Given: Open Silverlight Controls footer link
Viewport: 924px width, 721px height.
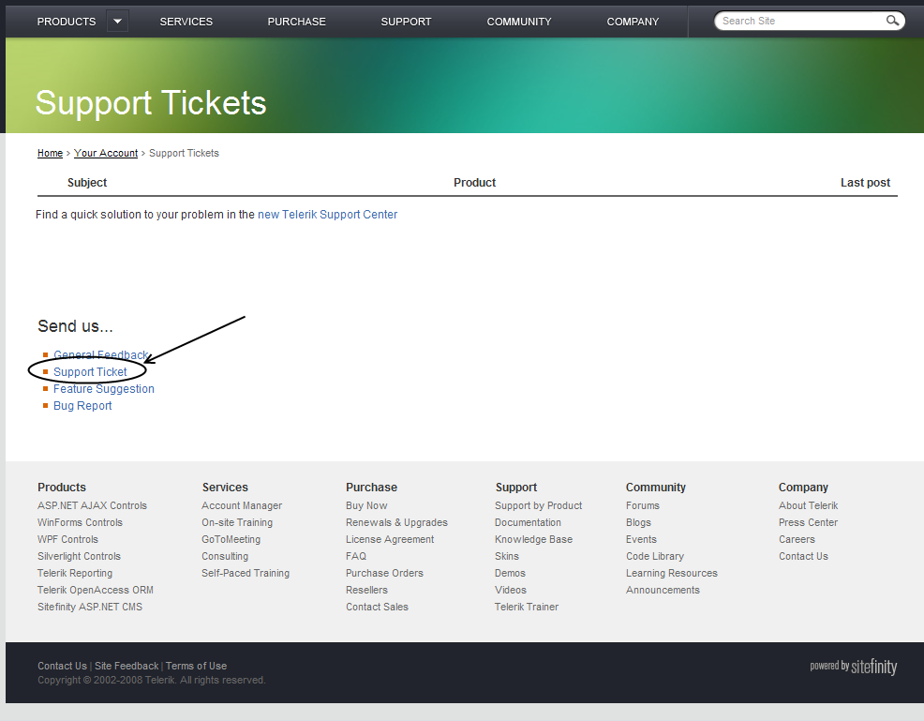Looking at the screenshot, I should point(79,556).
